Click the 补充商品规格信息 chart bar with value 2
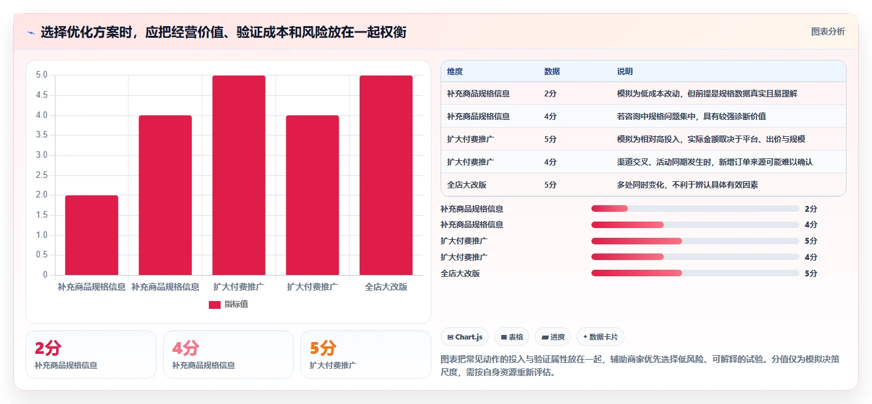 click(x=91, y=235)
